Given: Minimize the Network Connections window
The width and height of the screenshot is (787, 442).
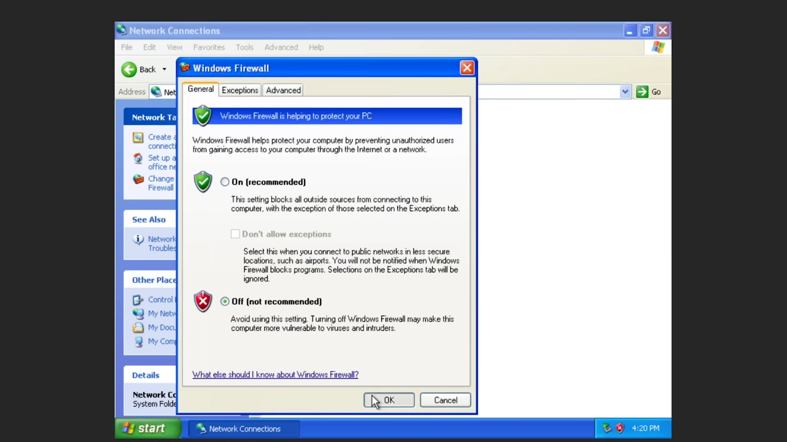Looking at the screenshot, I should [x=630, y=30].
